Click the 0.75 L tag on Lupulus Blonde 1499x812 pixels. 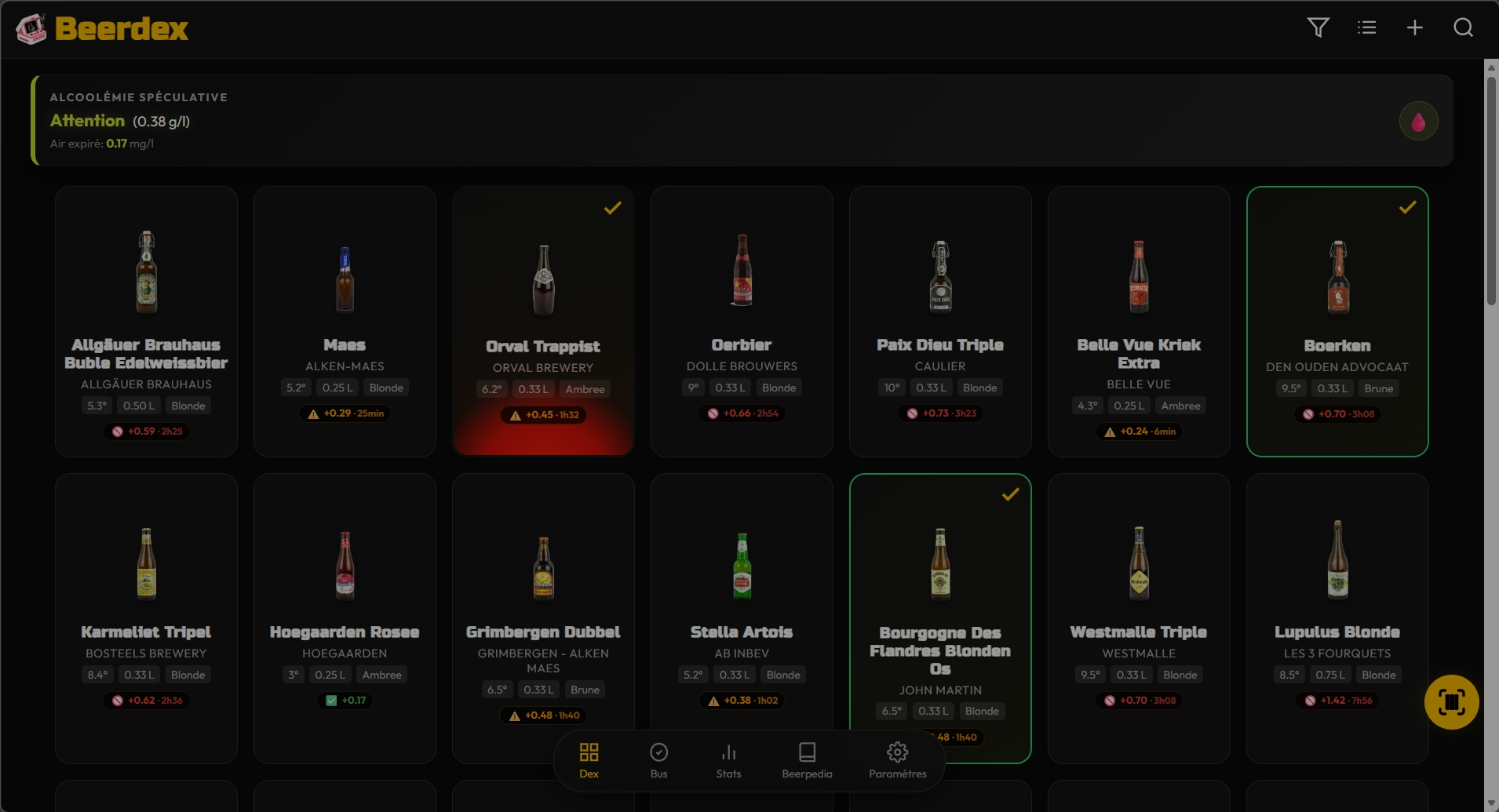(x=1330, y=675)
